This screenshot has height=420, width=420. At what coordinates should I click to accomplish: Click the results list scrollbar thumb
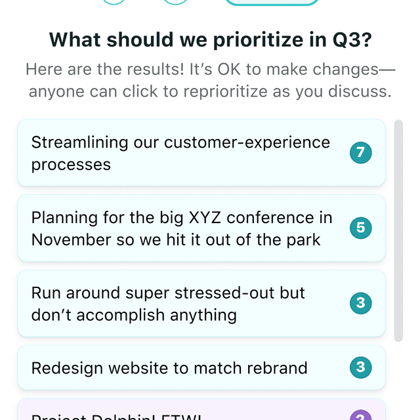(398, 230)
